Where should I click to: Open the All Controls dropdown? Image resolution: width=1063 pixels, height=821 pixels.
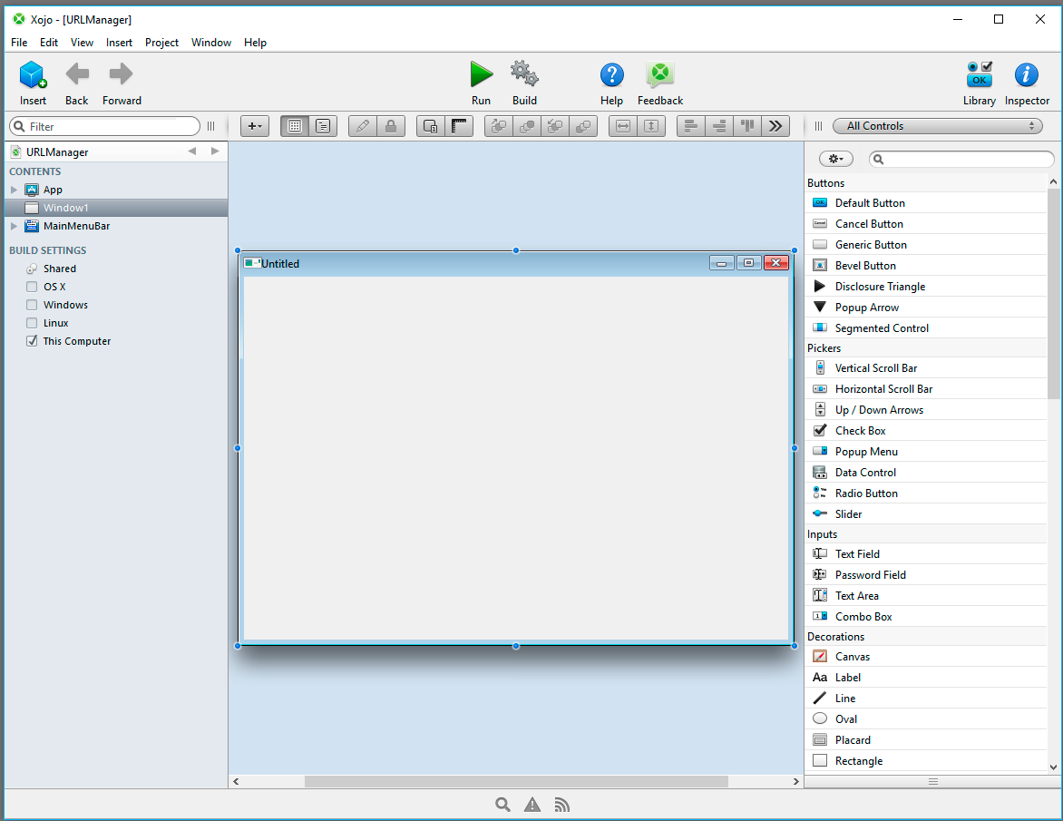[x=937, y=126]
